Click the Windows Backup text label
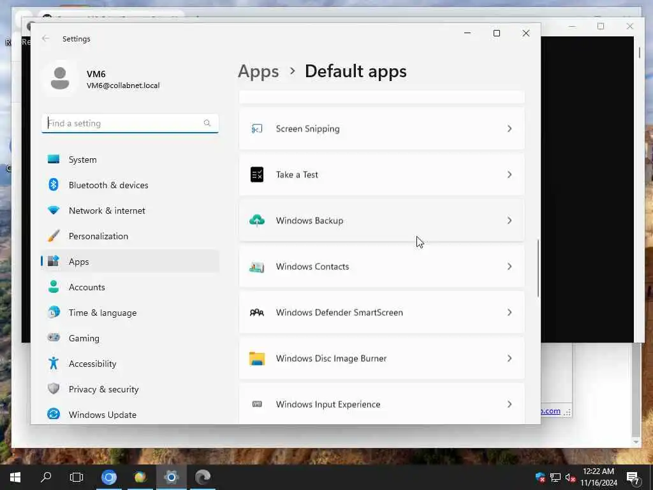653x490 pixels. (309, 220)
